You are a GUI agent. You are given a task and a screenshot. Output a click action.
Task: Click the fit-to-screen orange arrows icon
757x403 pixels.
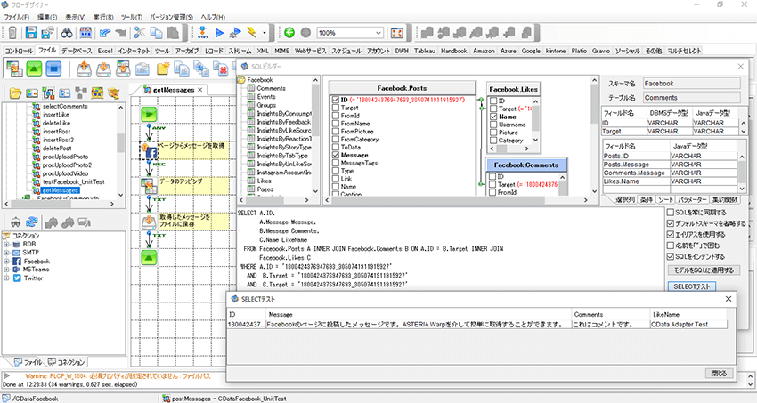point(397,33)
